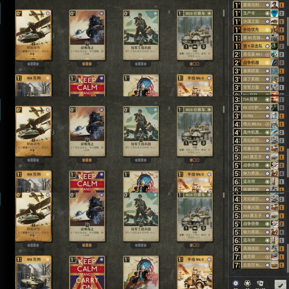This screenshot has width=289, height=289.
Task: Select the 青花鱼 Mk I deck entry
Action: point(256,55)
